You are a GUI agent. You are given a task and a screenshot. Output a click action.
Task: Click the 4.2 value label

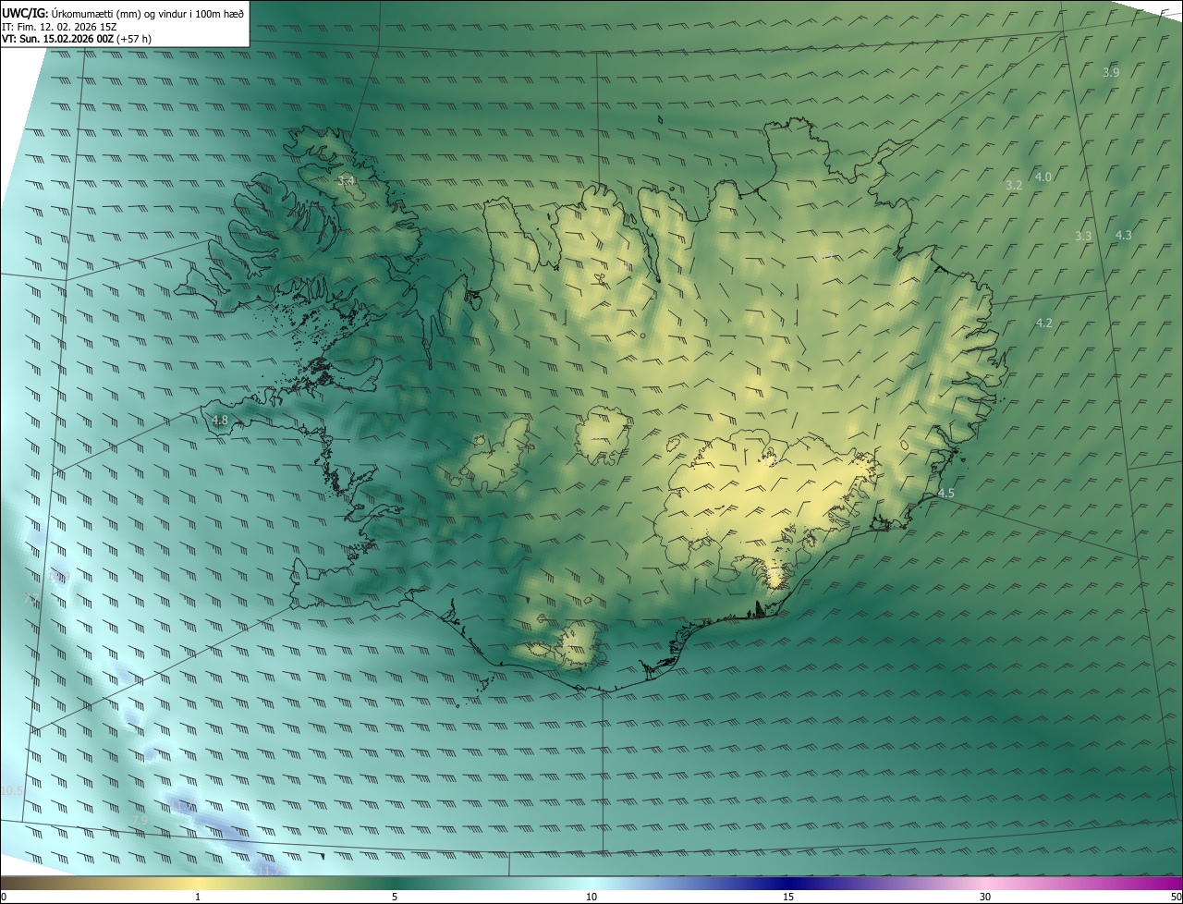point(1043,323)
